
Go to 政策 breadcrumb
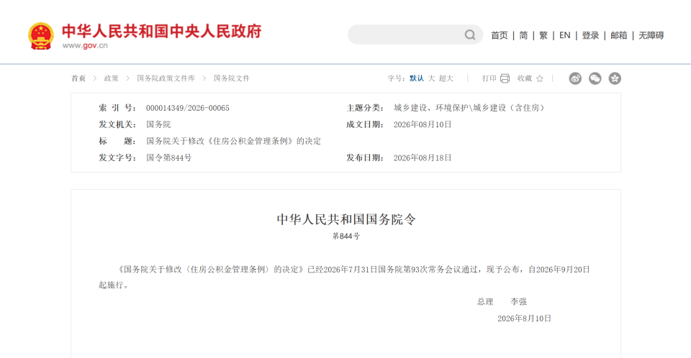point(111,78)
